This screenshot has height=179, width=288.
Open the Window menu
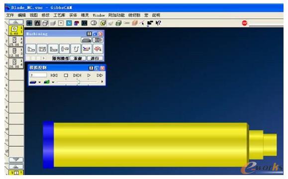pos(98,15)
